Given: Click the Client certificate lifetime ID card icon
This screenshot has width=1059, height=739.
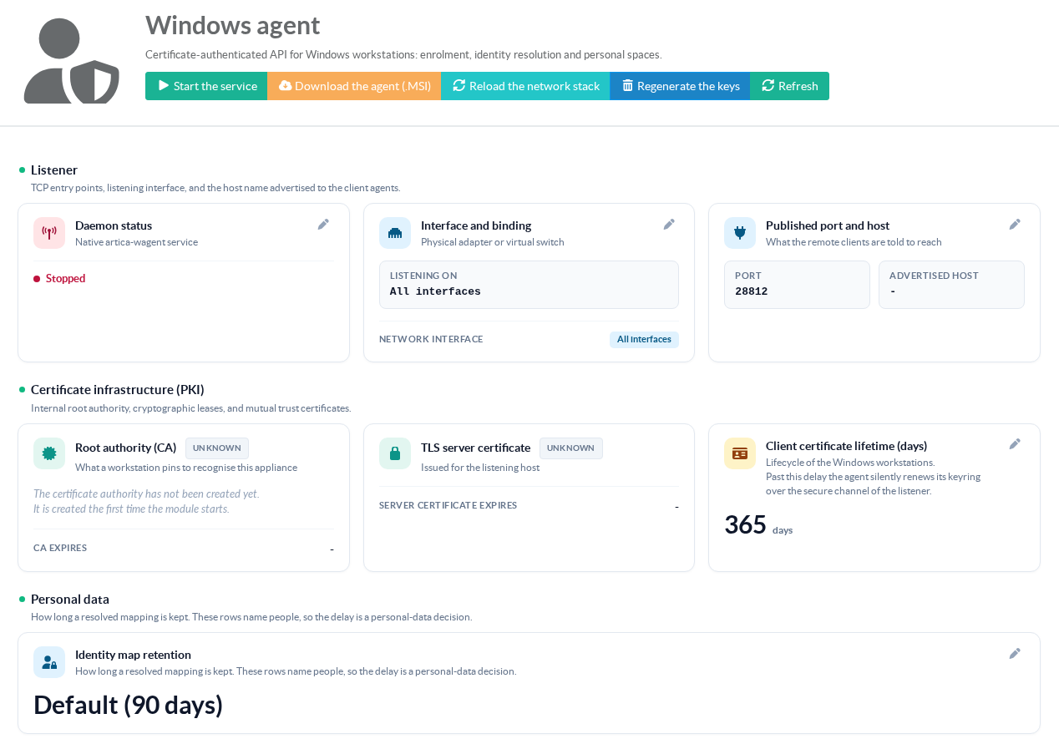Looking at the screenshot, I should pyautogui.click(x=740, y=453).
